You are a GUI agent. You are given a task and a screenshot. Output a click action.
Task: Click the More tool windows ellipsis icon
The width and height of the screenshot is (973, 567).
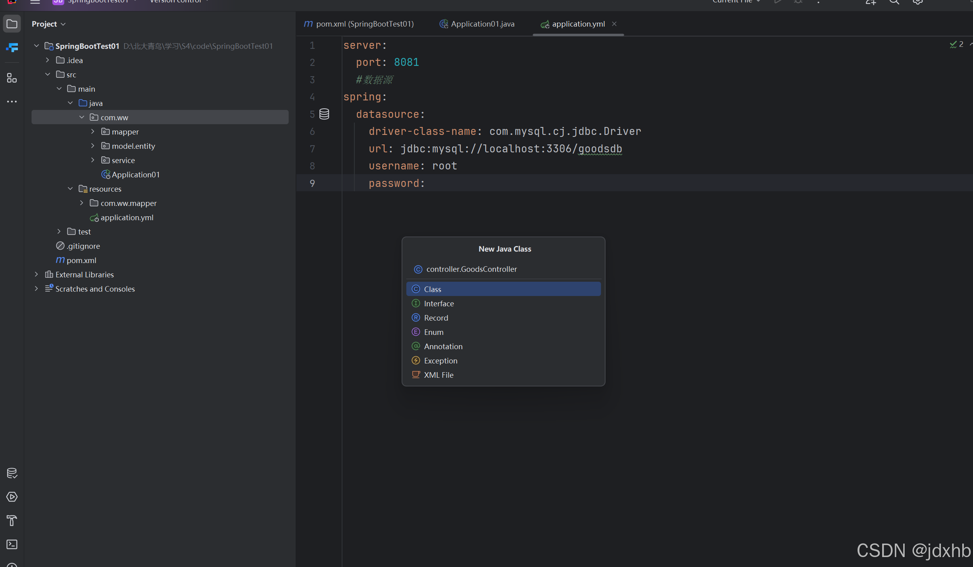(12, 102)
